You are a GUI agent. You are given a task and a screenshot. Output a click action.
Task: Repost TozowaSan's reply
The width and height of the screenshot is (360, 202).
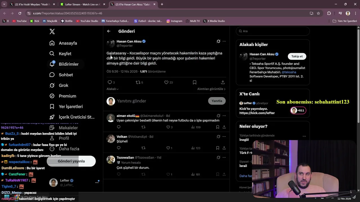tap(143, 174)
